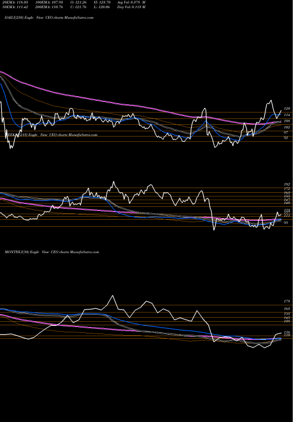Image resolution: width=293 pixels, height=422 pixels.
Task: Click the 102 price label on daily chart
Action: point(287,127)
